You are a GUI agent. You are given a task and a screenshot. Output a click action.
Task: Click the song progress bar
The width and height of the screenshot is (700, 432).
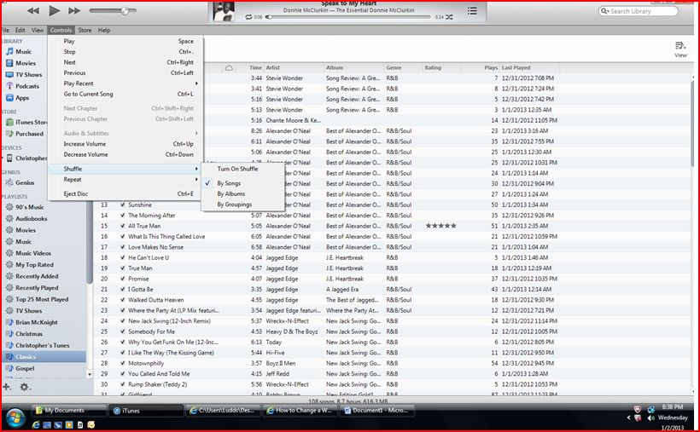point(349,17)
